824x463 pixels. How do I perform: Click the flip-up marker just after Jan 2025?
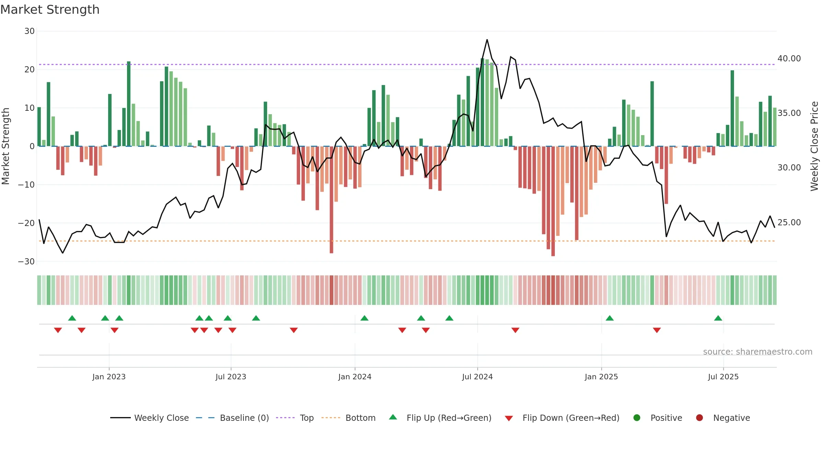tap(610, 318)
